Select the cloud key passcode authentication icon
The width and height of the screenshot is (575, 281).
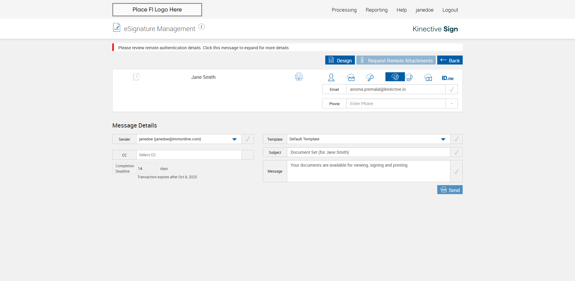[x=370, y=77]
